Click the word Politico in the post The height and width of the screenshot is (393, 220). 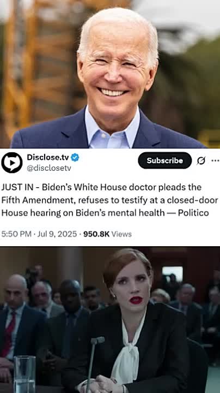pos(193,213)
